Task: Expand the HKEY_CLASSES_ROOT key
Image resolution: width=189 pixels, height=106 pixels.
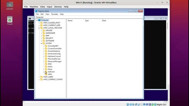Action: [39, 23]
